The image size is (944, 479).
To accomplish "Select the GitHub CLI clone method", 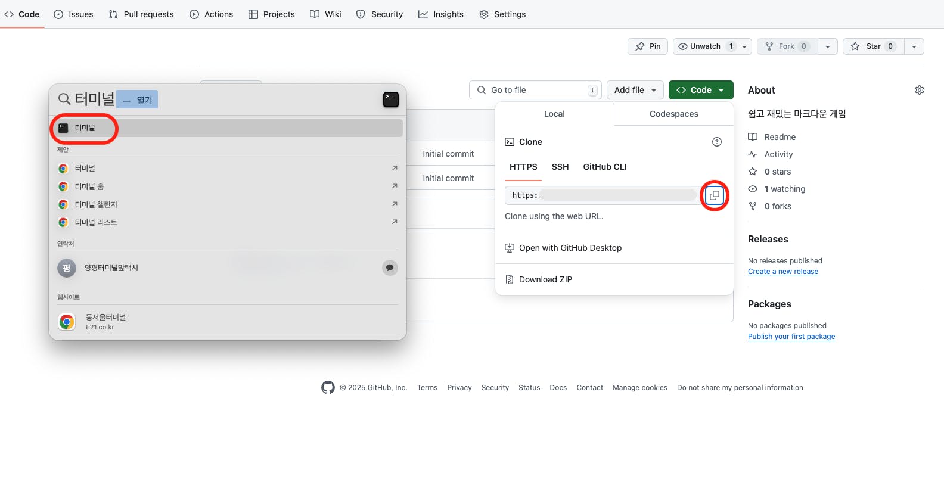I will click(x=605, y=167).
